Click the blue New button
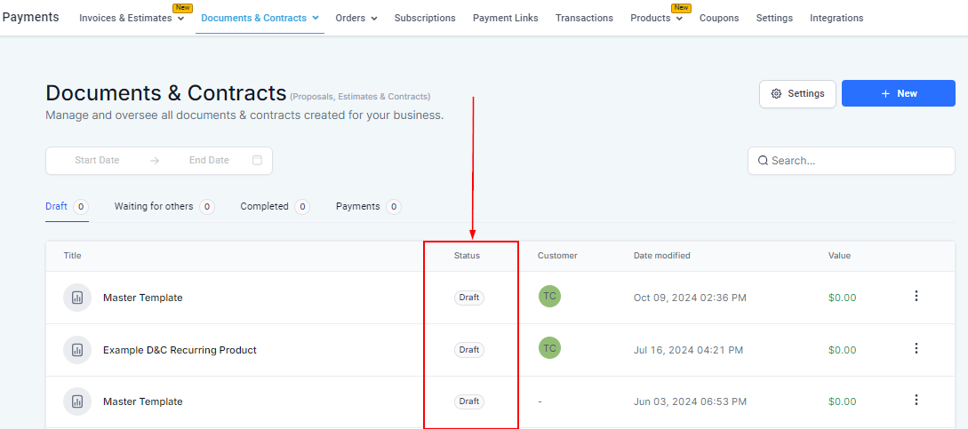 pos(899,93)
